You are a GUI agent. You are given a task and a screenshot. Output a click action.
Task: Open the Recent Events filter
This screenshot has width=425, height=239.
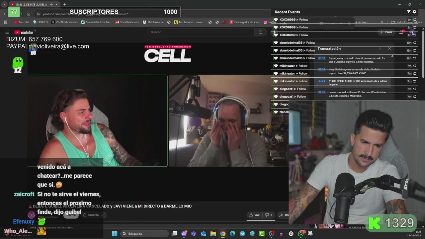pos(408,12)
